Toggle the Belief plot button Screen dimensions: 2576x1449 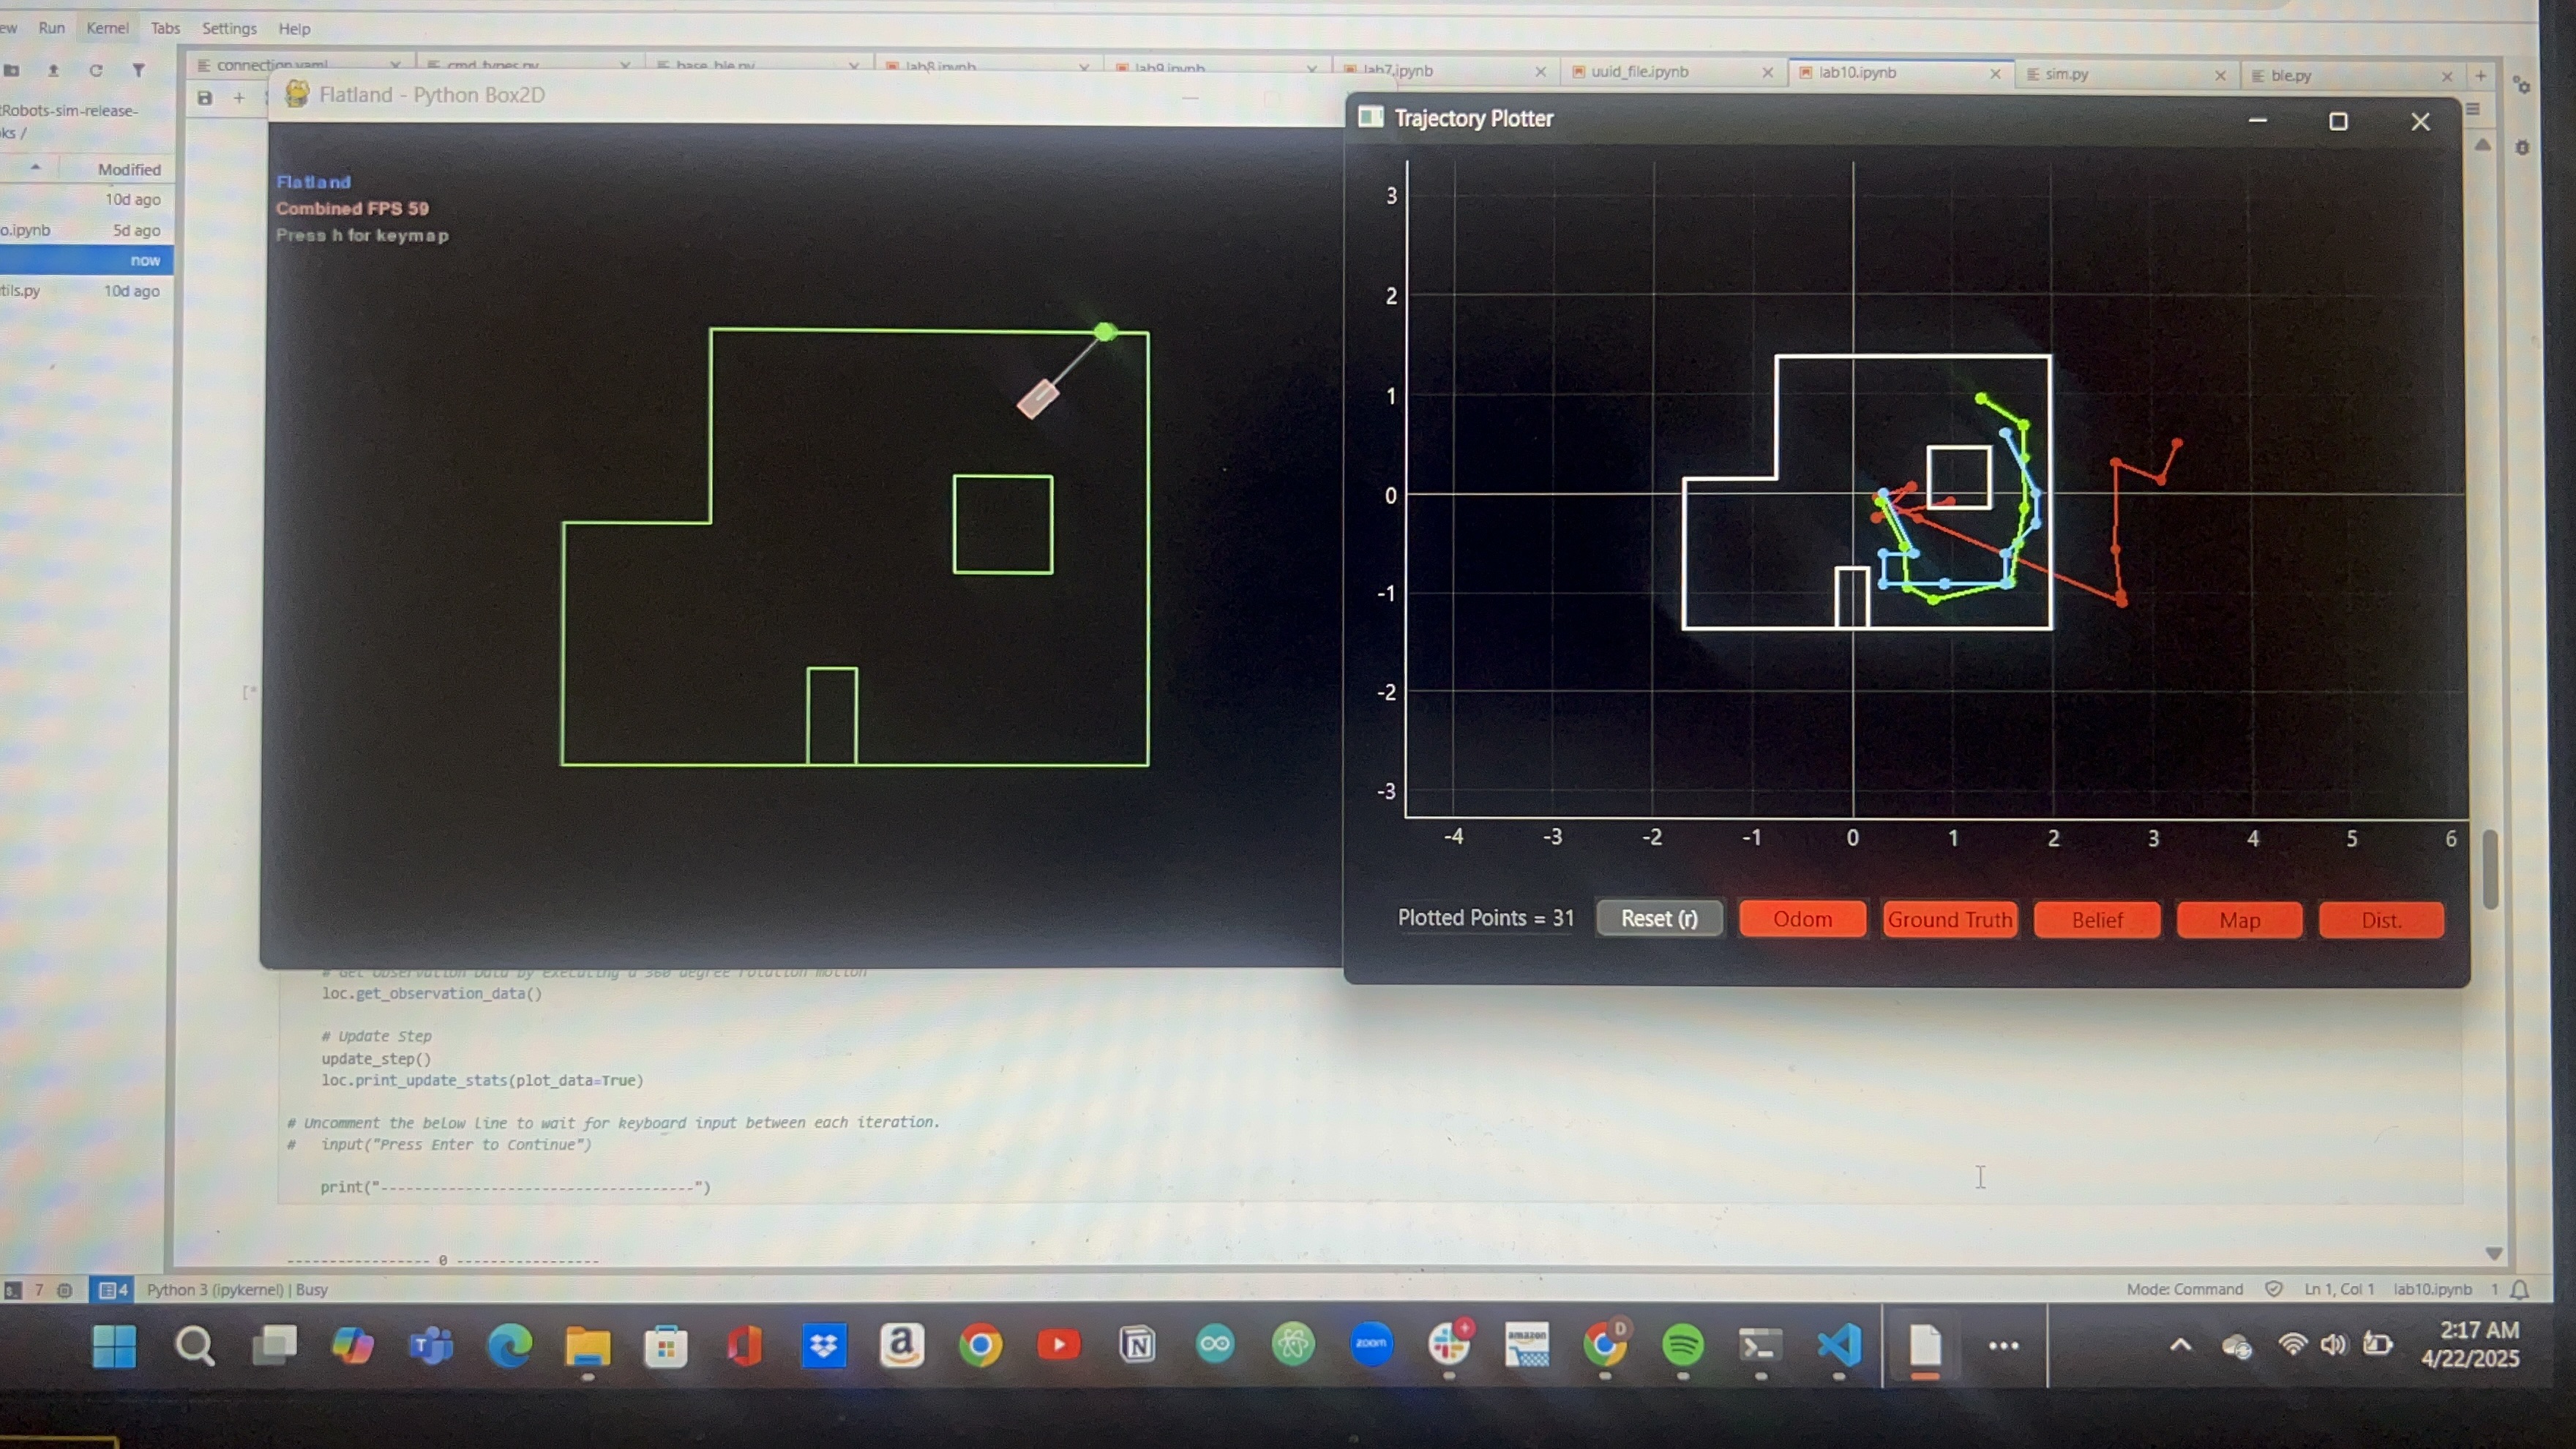click(2097, 920)
